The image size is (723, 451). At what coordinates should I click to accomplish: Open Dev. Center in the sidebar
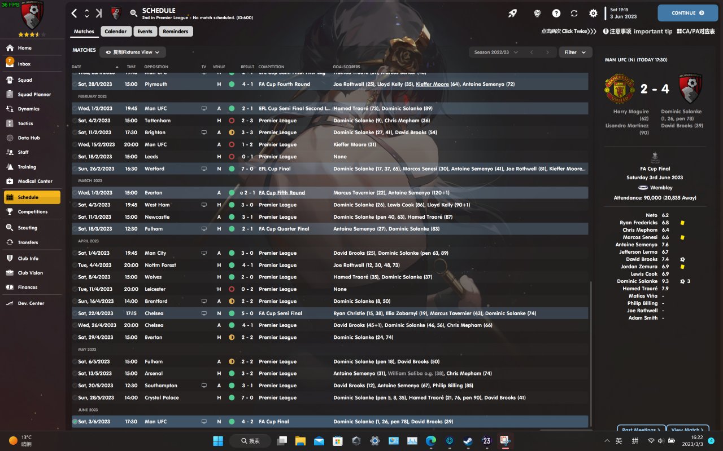[x=32, y=303]
